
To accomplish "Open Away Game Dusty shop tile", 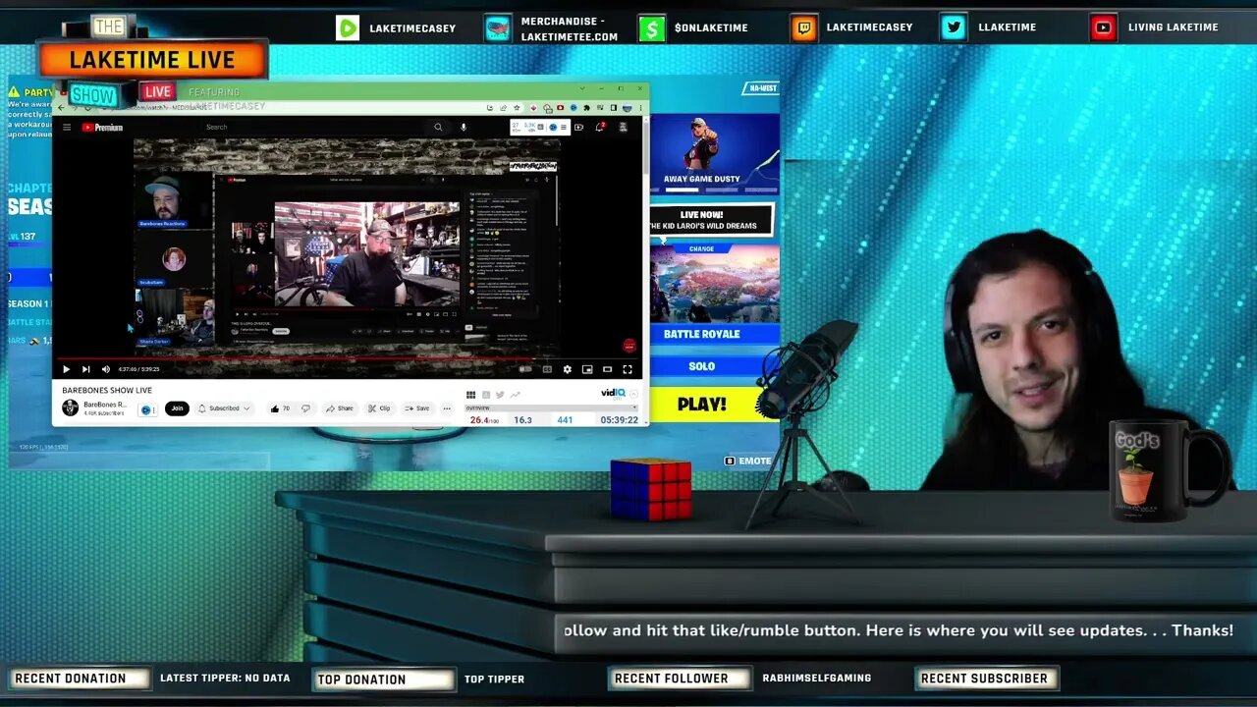I will point(714,151).
